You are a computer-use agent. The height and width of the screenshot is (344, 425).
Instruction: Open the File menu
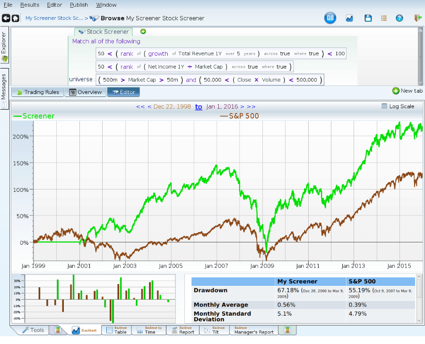[8, 5]
